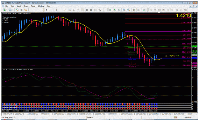Select the cursor arrow tool
This screenshot has width=199, height=120.
(46, 10)
